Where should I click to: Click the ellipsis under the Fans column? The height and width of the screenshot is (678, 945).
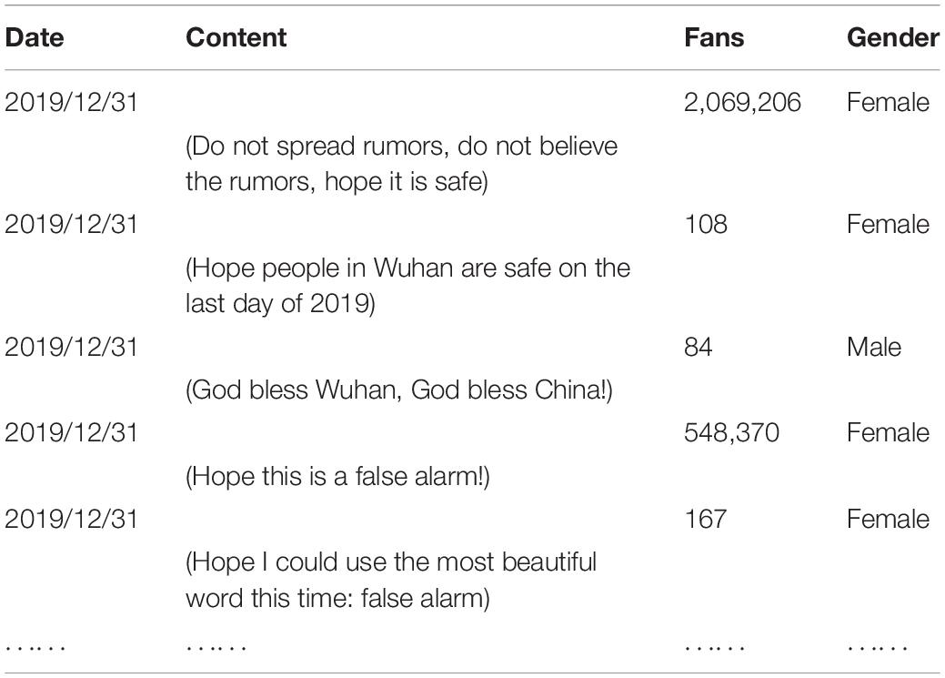coord(715,649)
